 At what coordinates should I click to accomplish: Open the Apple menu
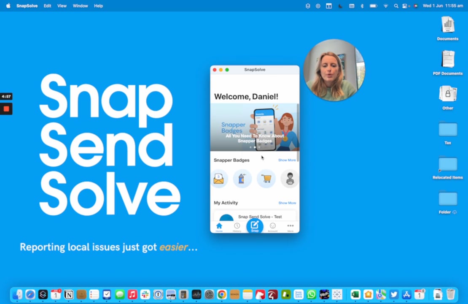click(8, 5)
